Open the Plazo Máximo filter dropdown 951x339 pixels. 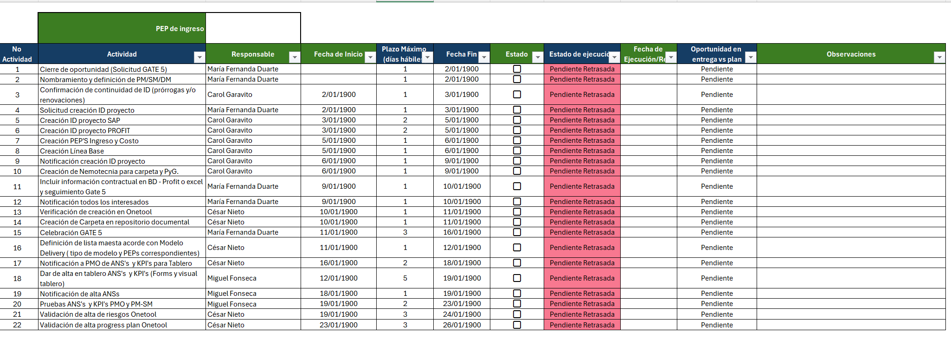point(428,57)
